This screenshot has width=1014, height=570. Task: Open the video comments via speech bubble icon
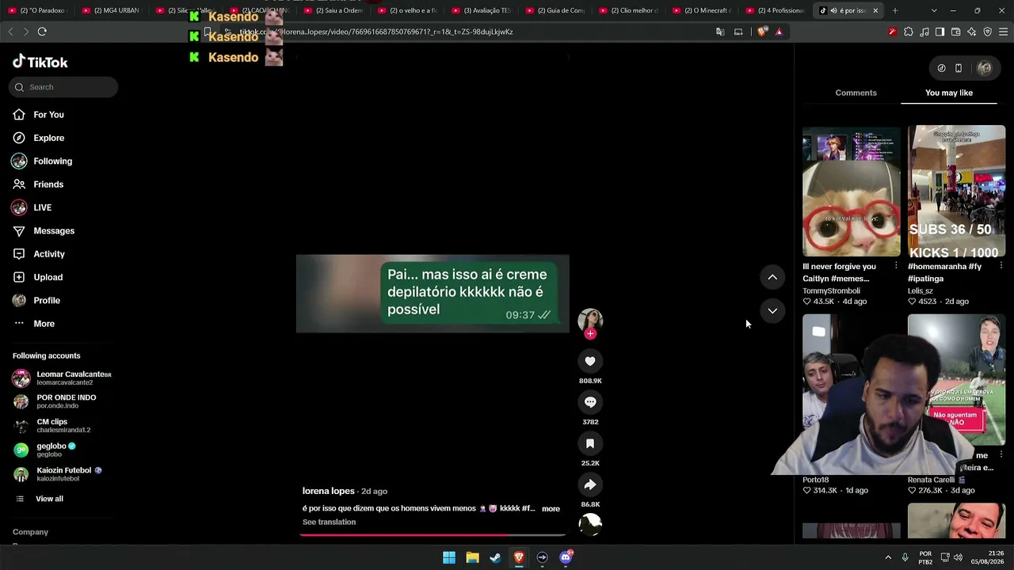click(590, 402)
